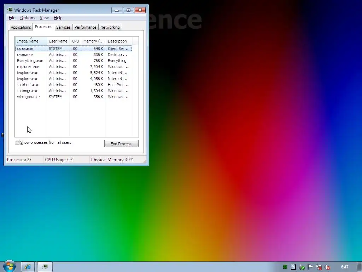Click the Show desktop strip beside the clock
The image size is (362, 272).
tap(360, 267)
